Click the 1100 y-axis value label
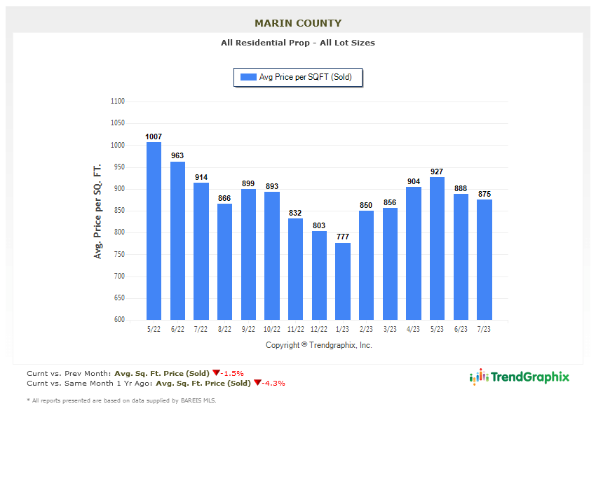This screenshot has width=596, height=490. tap(117, 101)
